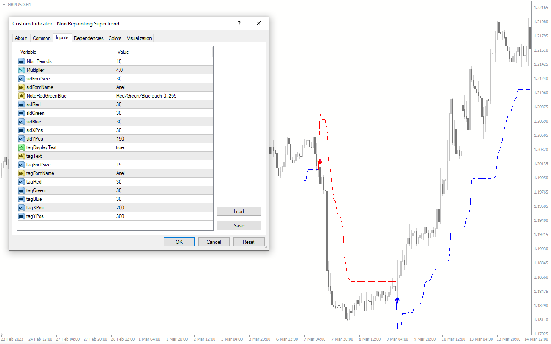Click the Variable column header
Image resolution: width=551 pixels, height=344 pixels.
pos(66,52)
